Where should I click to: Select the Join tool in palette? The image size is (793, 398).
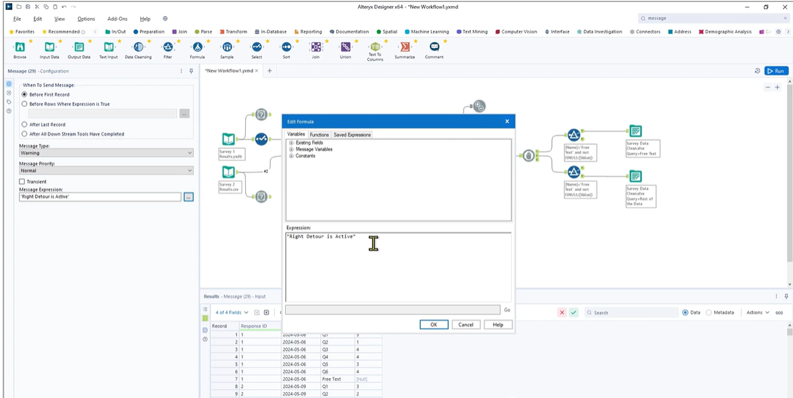coord(315,47)
